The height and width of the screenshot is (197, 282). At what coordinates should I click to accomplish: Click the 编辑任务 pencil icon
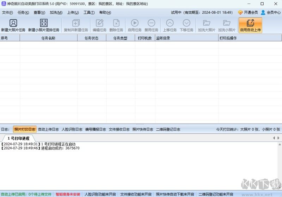[x=99, y=23]
